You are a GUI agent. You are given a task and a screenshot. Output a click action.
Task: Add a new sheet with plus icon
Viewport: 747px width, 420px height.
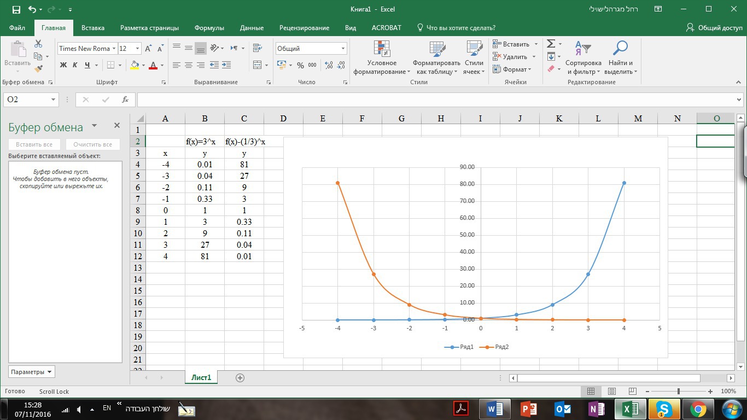[240, 377]
